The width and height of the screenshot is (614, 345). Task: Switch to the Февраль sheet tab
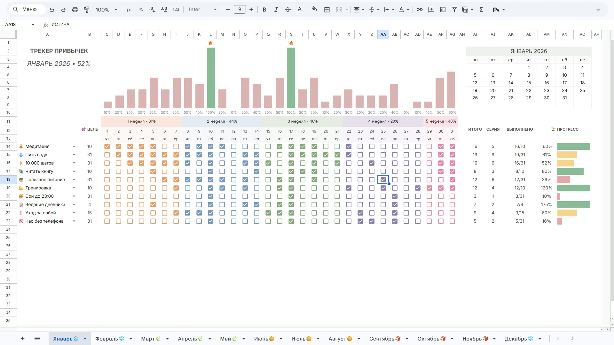[x=110, y=339]
